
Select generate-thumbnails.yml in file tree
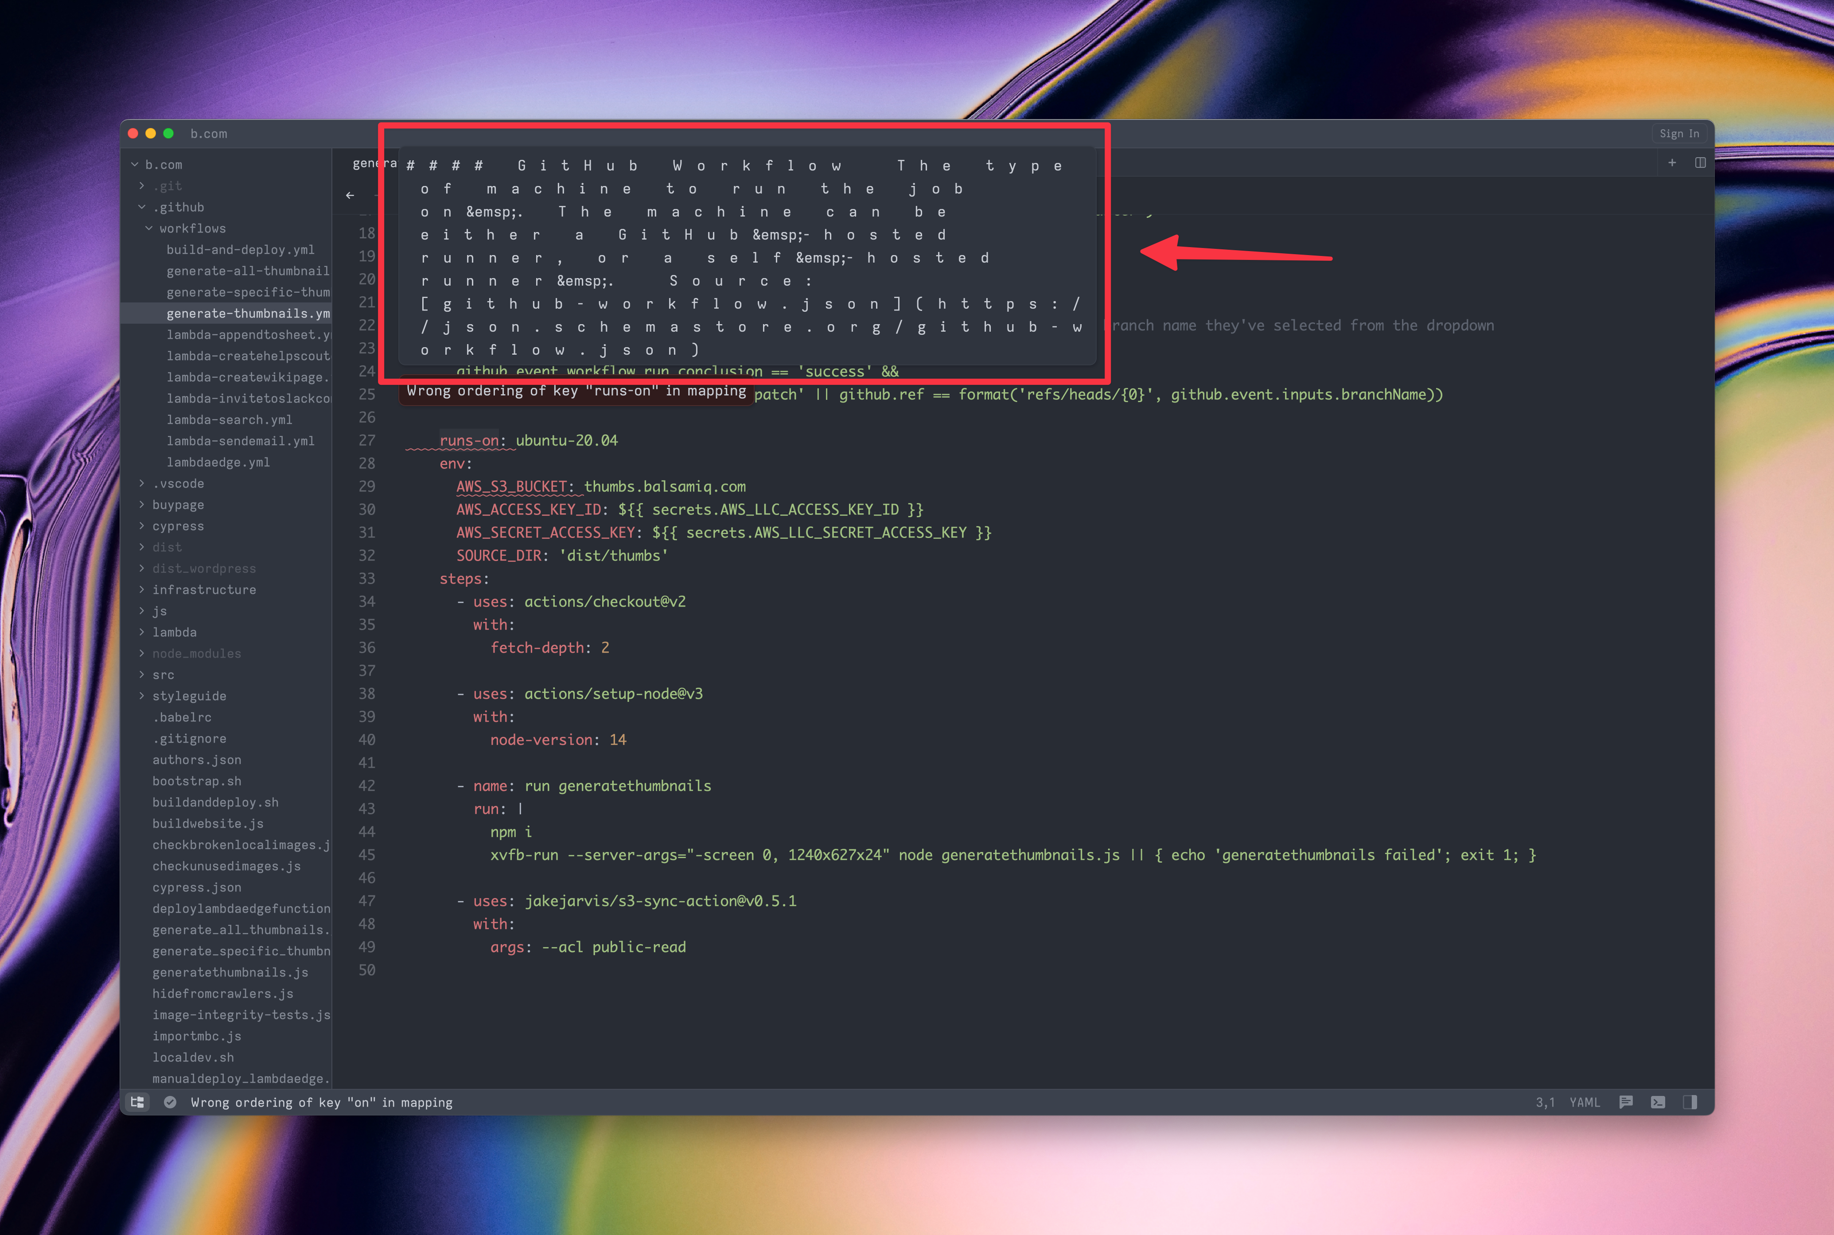coord(248,314)
